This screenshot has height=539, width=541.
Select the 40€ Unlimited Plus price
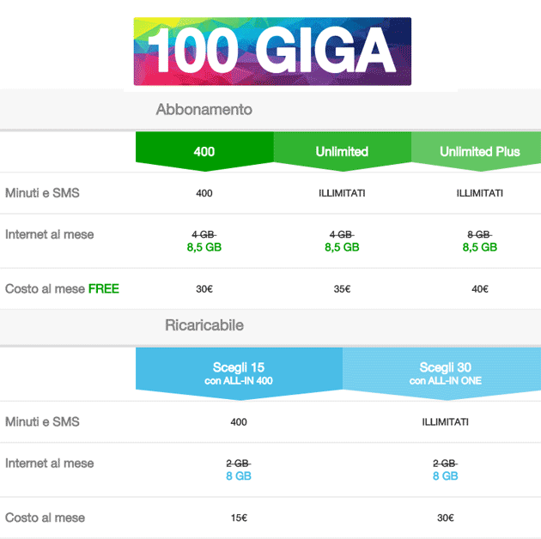(x=479, y=289)
